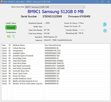Select the Host Read Commands row
The image size is (111, 102).
pos(56,66)
